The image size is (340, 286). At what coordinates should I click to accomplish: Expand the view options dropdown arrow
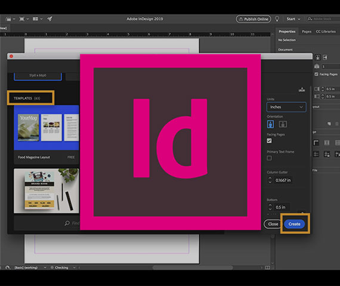pos(14,19)
